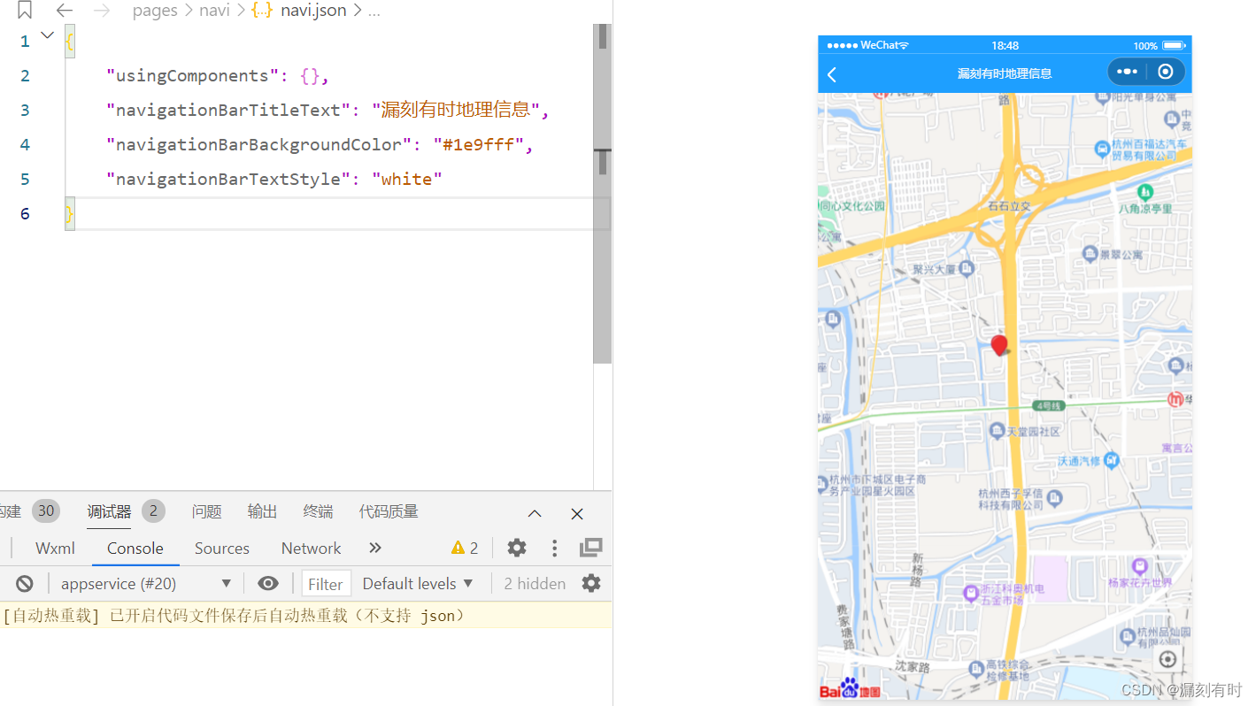This screenshot has width=1256, height=706.
Task: Click the 4号线 subway line label
Action: pyautogui.click(x=1047, y=405)
